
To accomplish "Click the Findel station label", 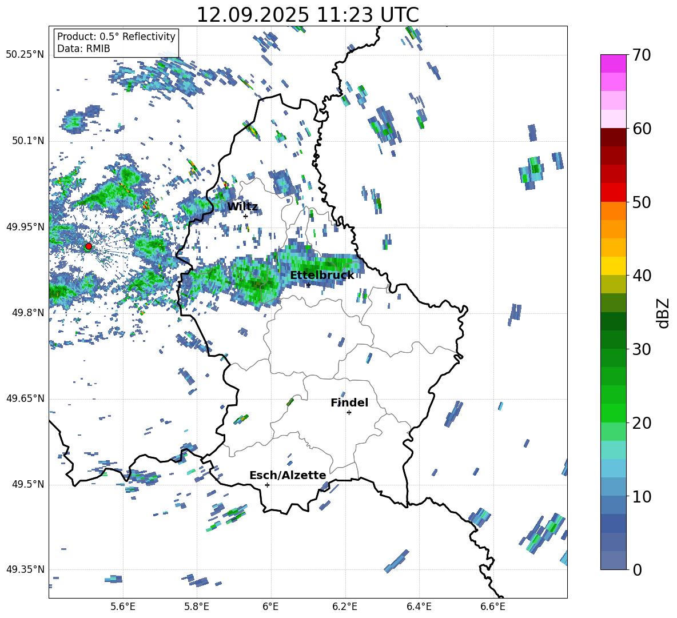I will tap(349, 402).
